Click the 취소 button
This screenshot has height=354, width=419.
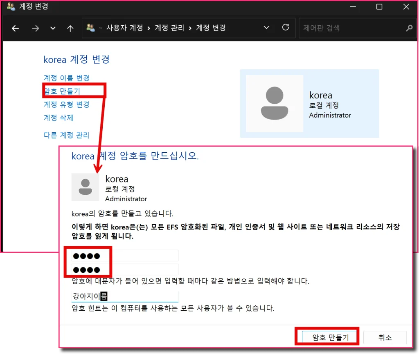pos(385,338)
